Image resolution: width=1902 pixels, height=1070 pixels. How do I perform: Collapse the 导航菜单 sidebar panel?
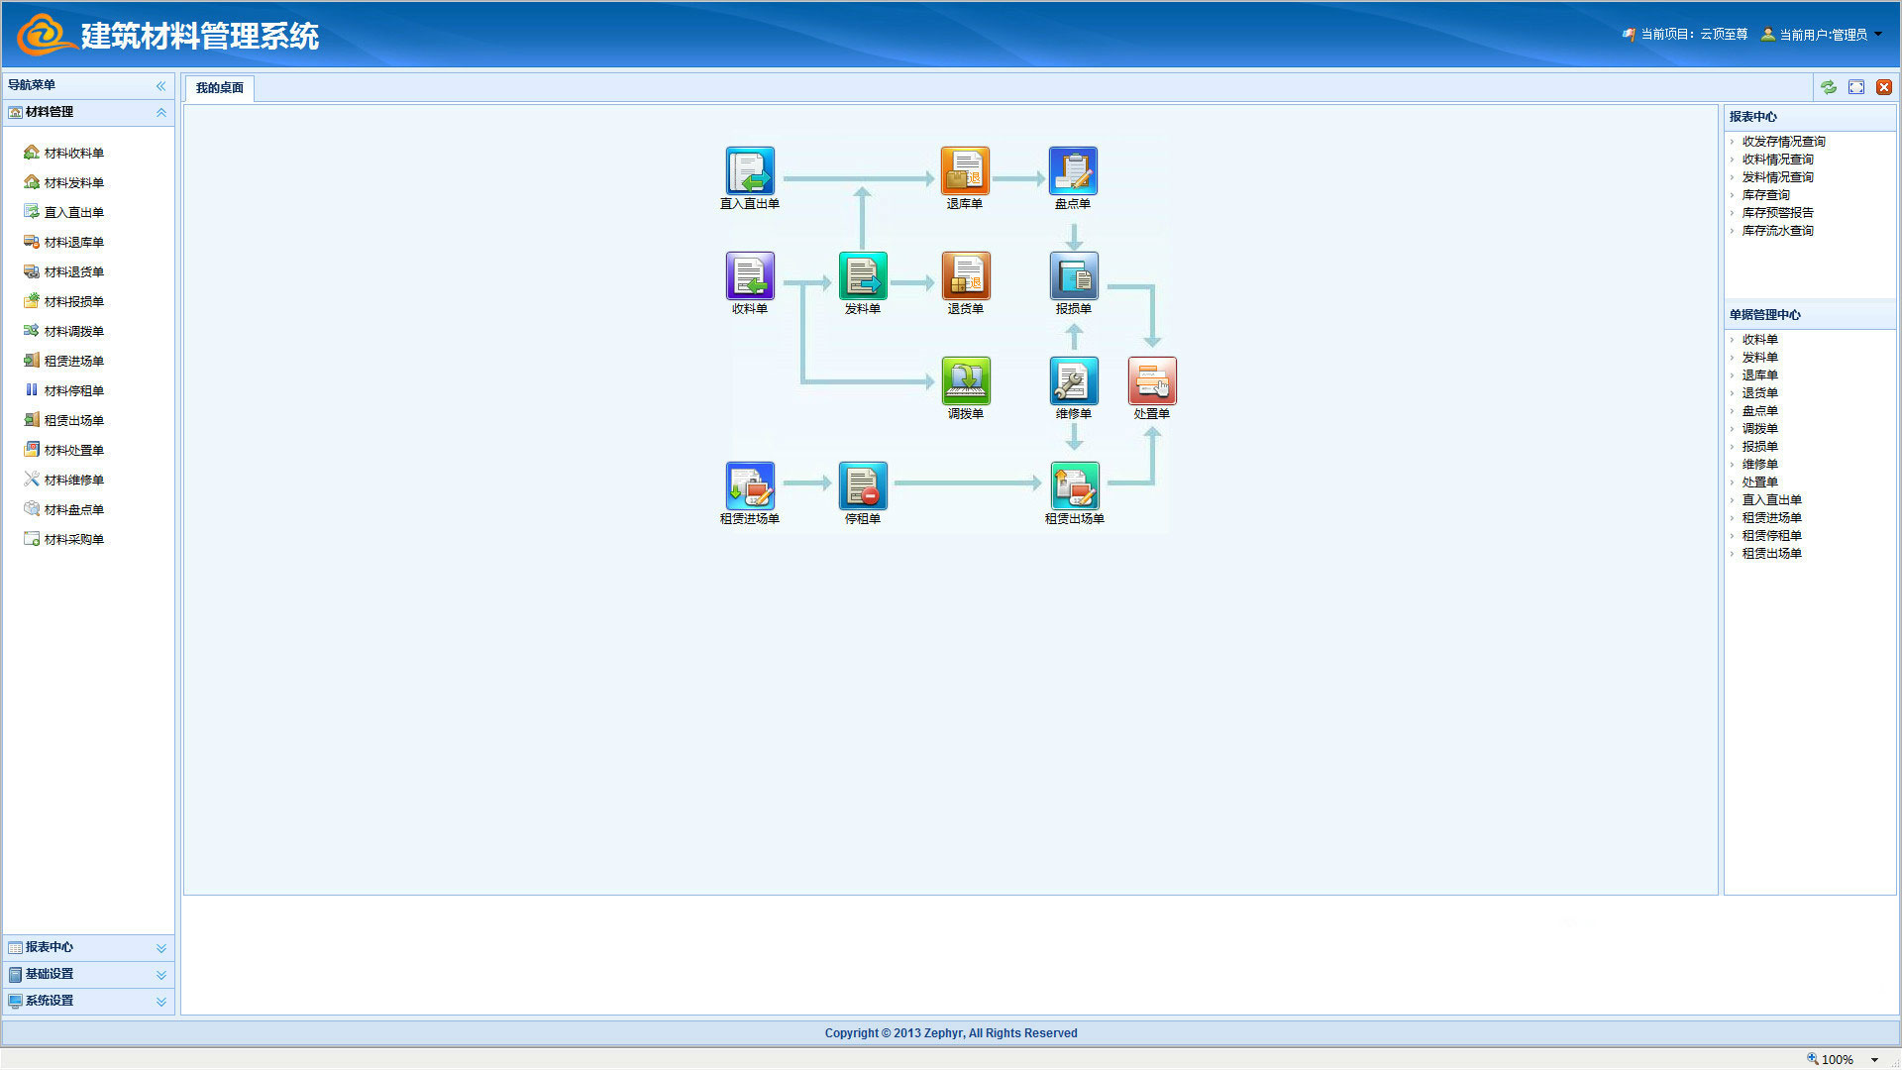[x=160, y=86]
